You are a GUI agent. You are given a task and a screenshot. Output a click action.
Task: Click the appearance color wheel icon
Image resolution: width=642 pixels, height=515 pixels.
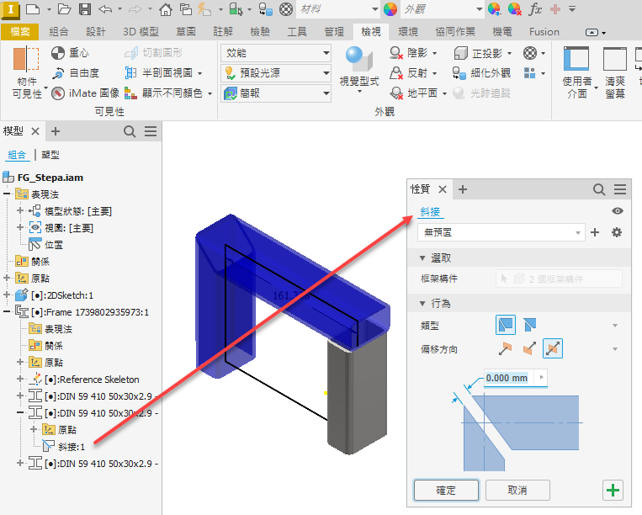click(390, 9)
